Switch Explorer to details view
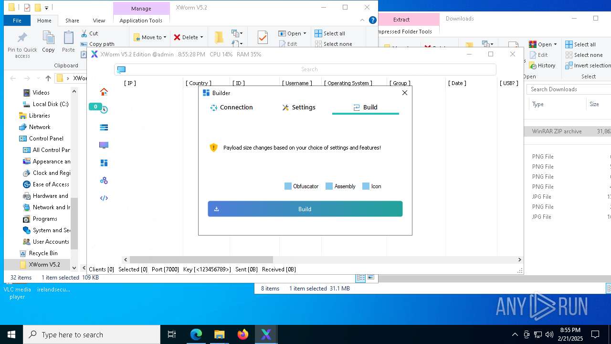The height and width of the screenshot is (344, 611). point(361,278)
